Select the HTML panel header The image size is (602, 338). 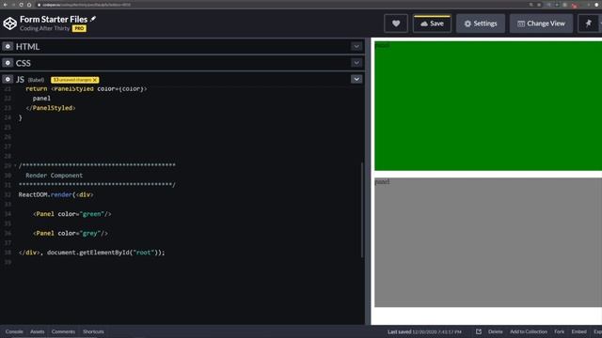point(182,46)
